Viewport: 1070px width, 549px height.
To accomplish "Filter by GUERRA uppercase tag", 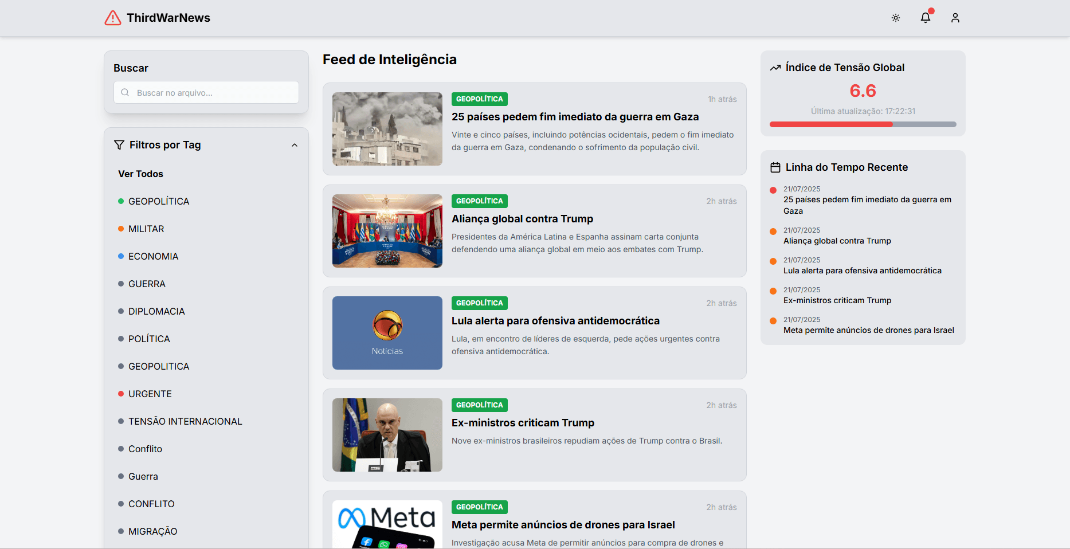I will 147,284.
